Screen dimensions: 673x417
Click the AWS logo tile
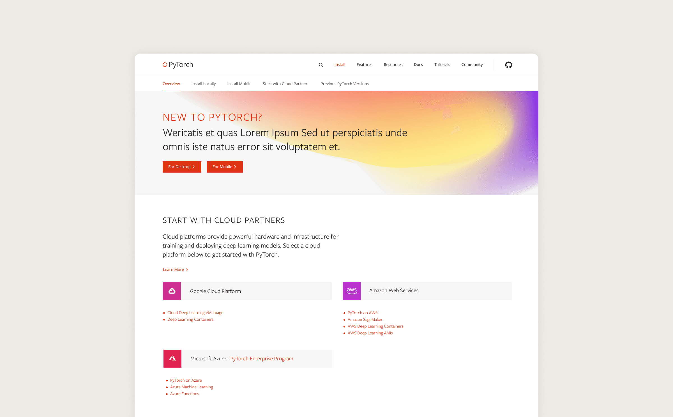click(x=352, y=291)
